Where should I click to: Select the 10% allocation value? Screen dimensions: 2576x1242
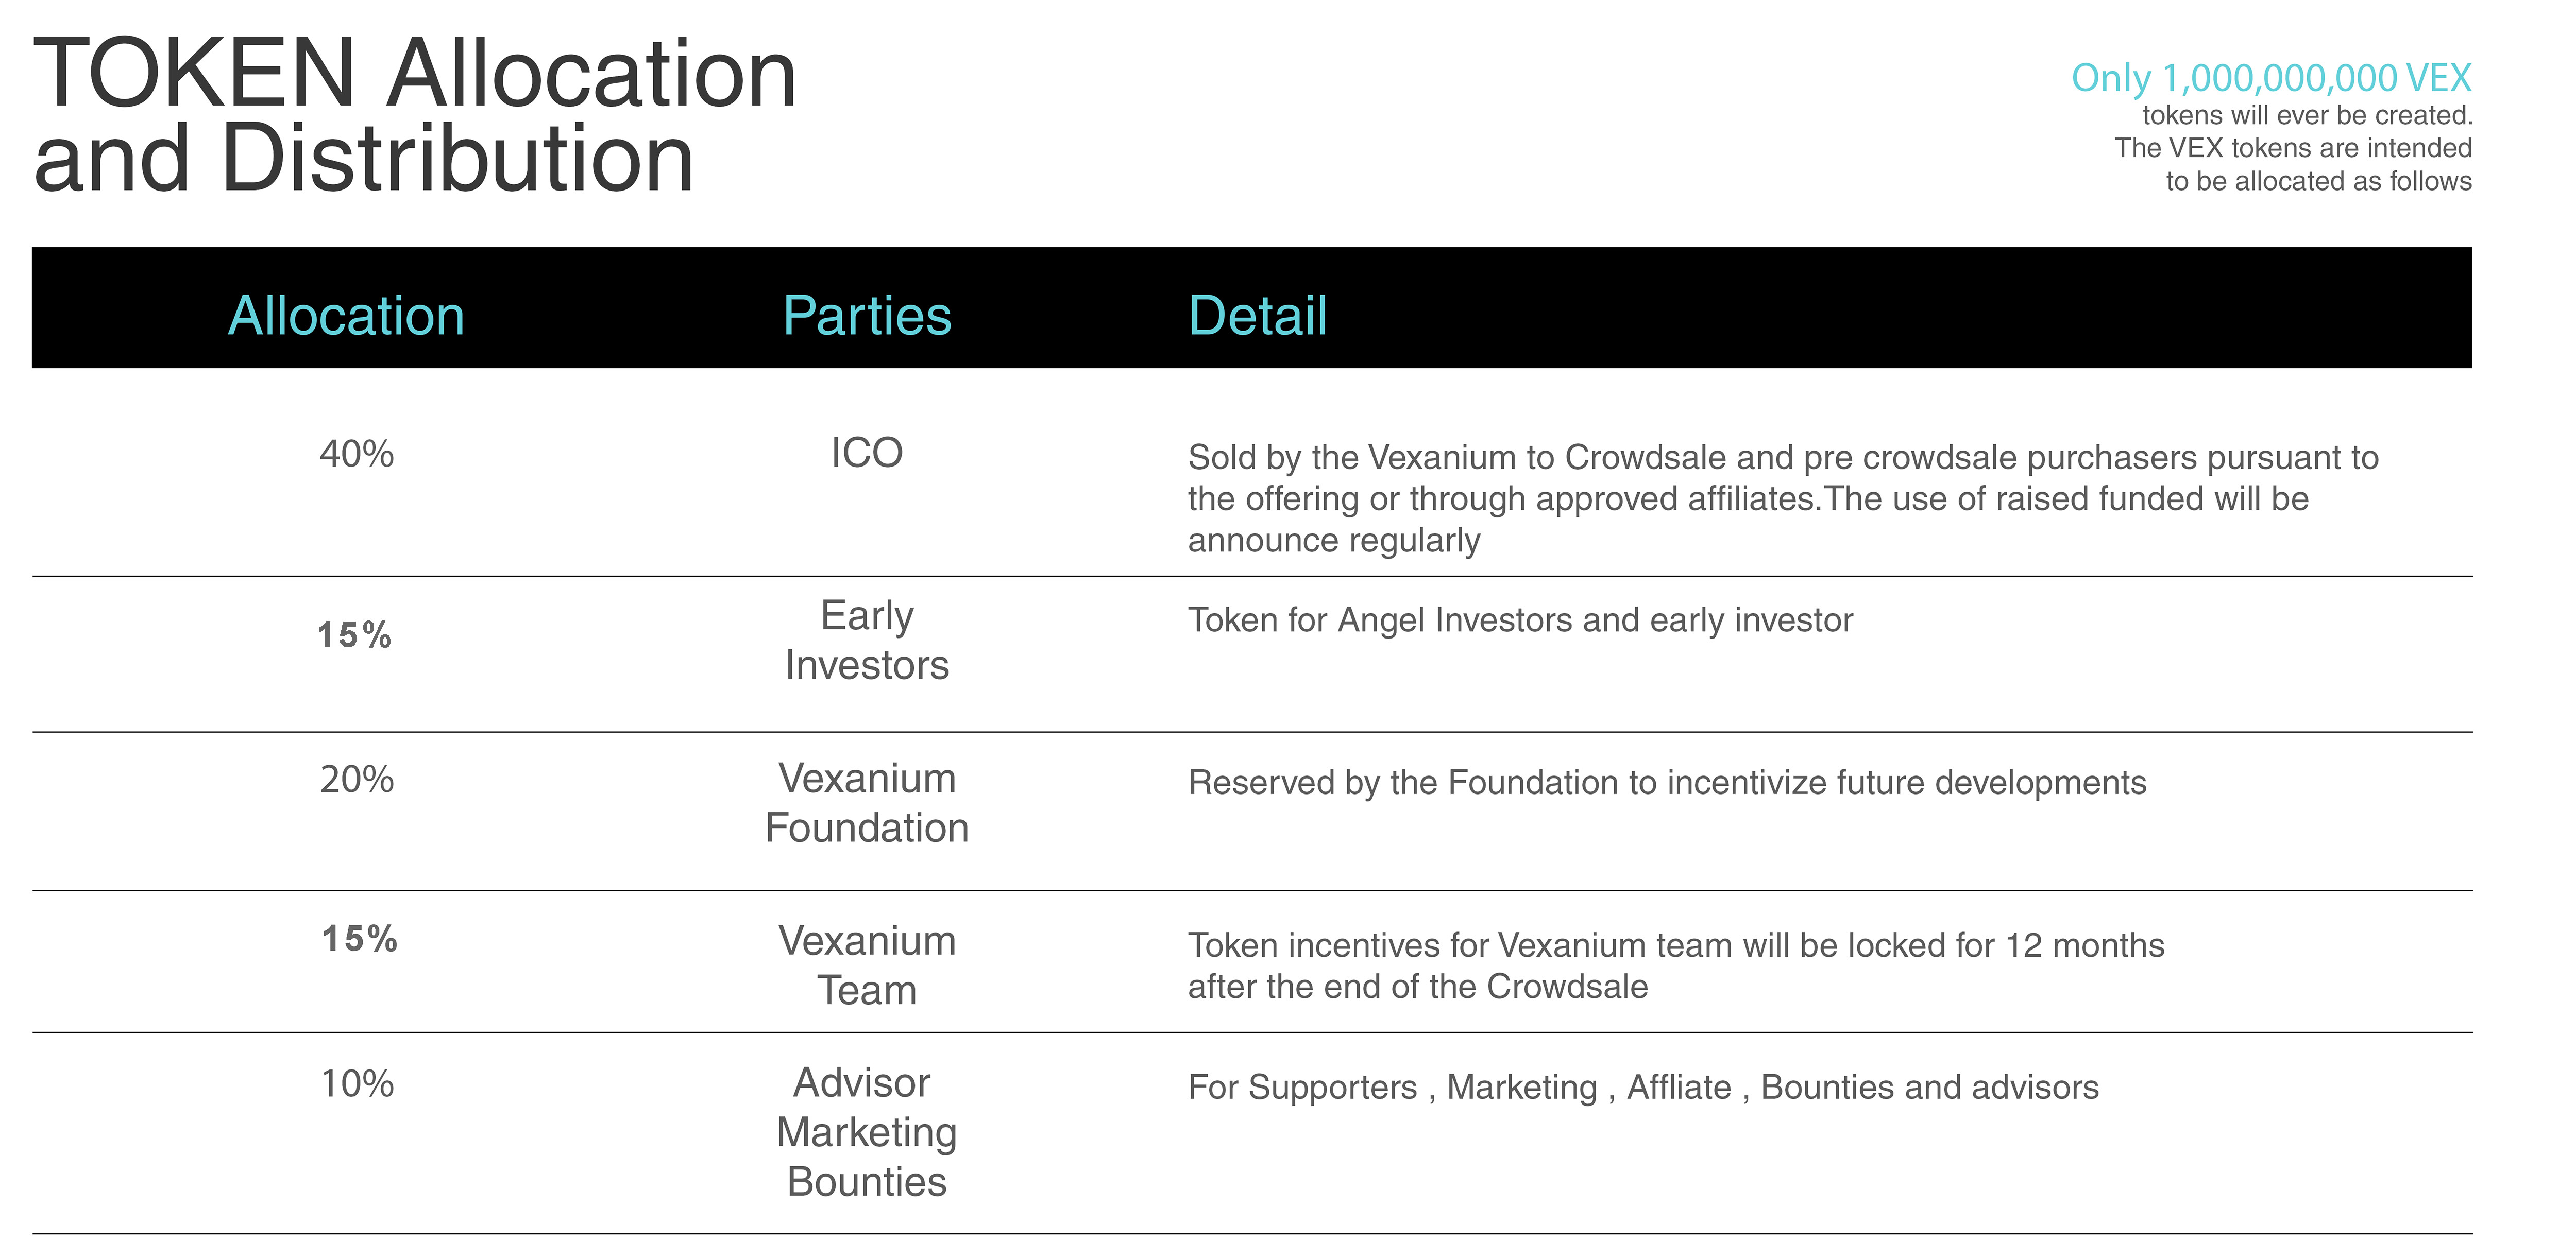tap(357, 1084)
